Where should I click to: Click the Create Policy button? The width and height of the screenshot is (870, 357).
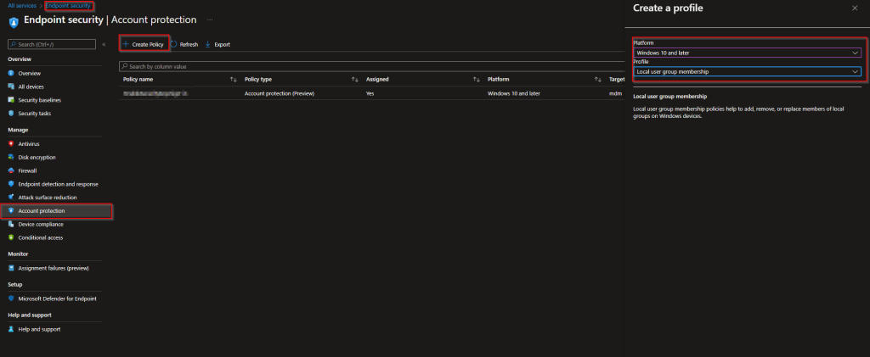[x=144, y=44]
